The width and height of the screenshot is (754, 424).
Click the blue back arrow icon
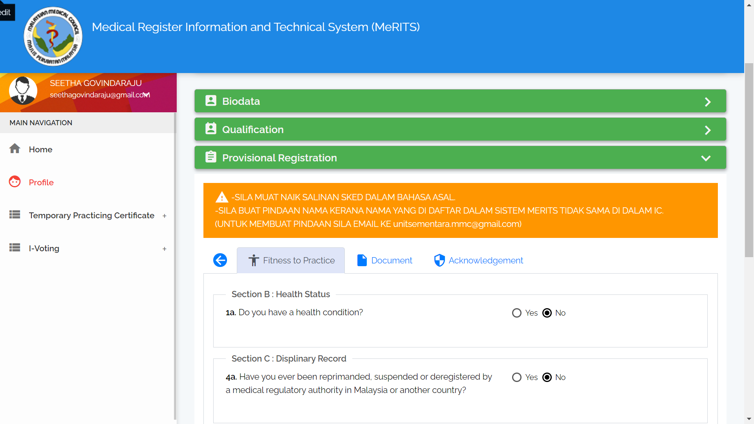tap(220, 260)
